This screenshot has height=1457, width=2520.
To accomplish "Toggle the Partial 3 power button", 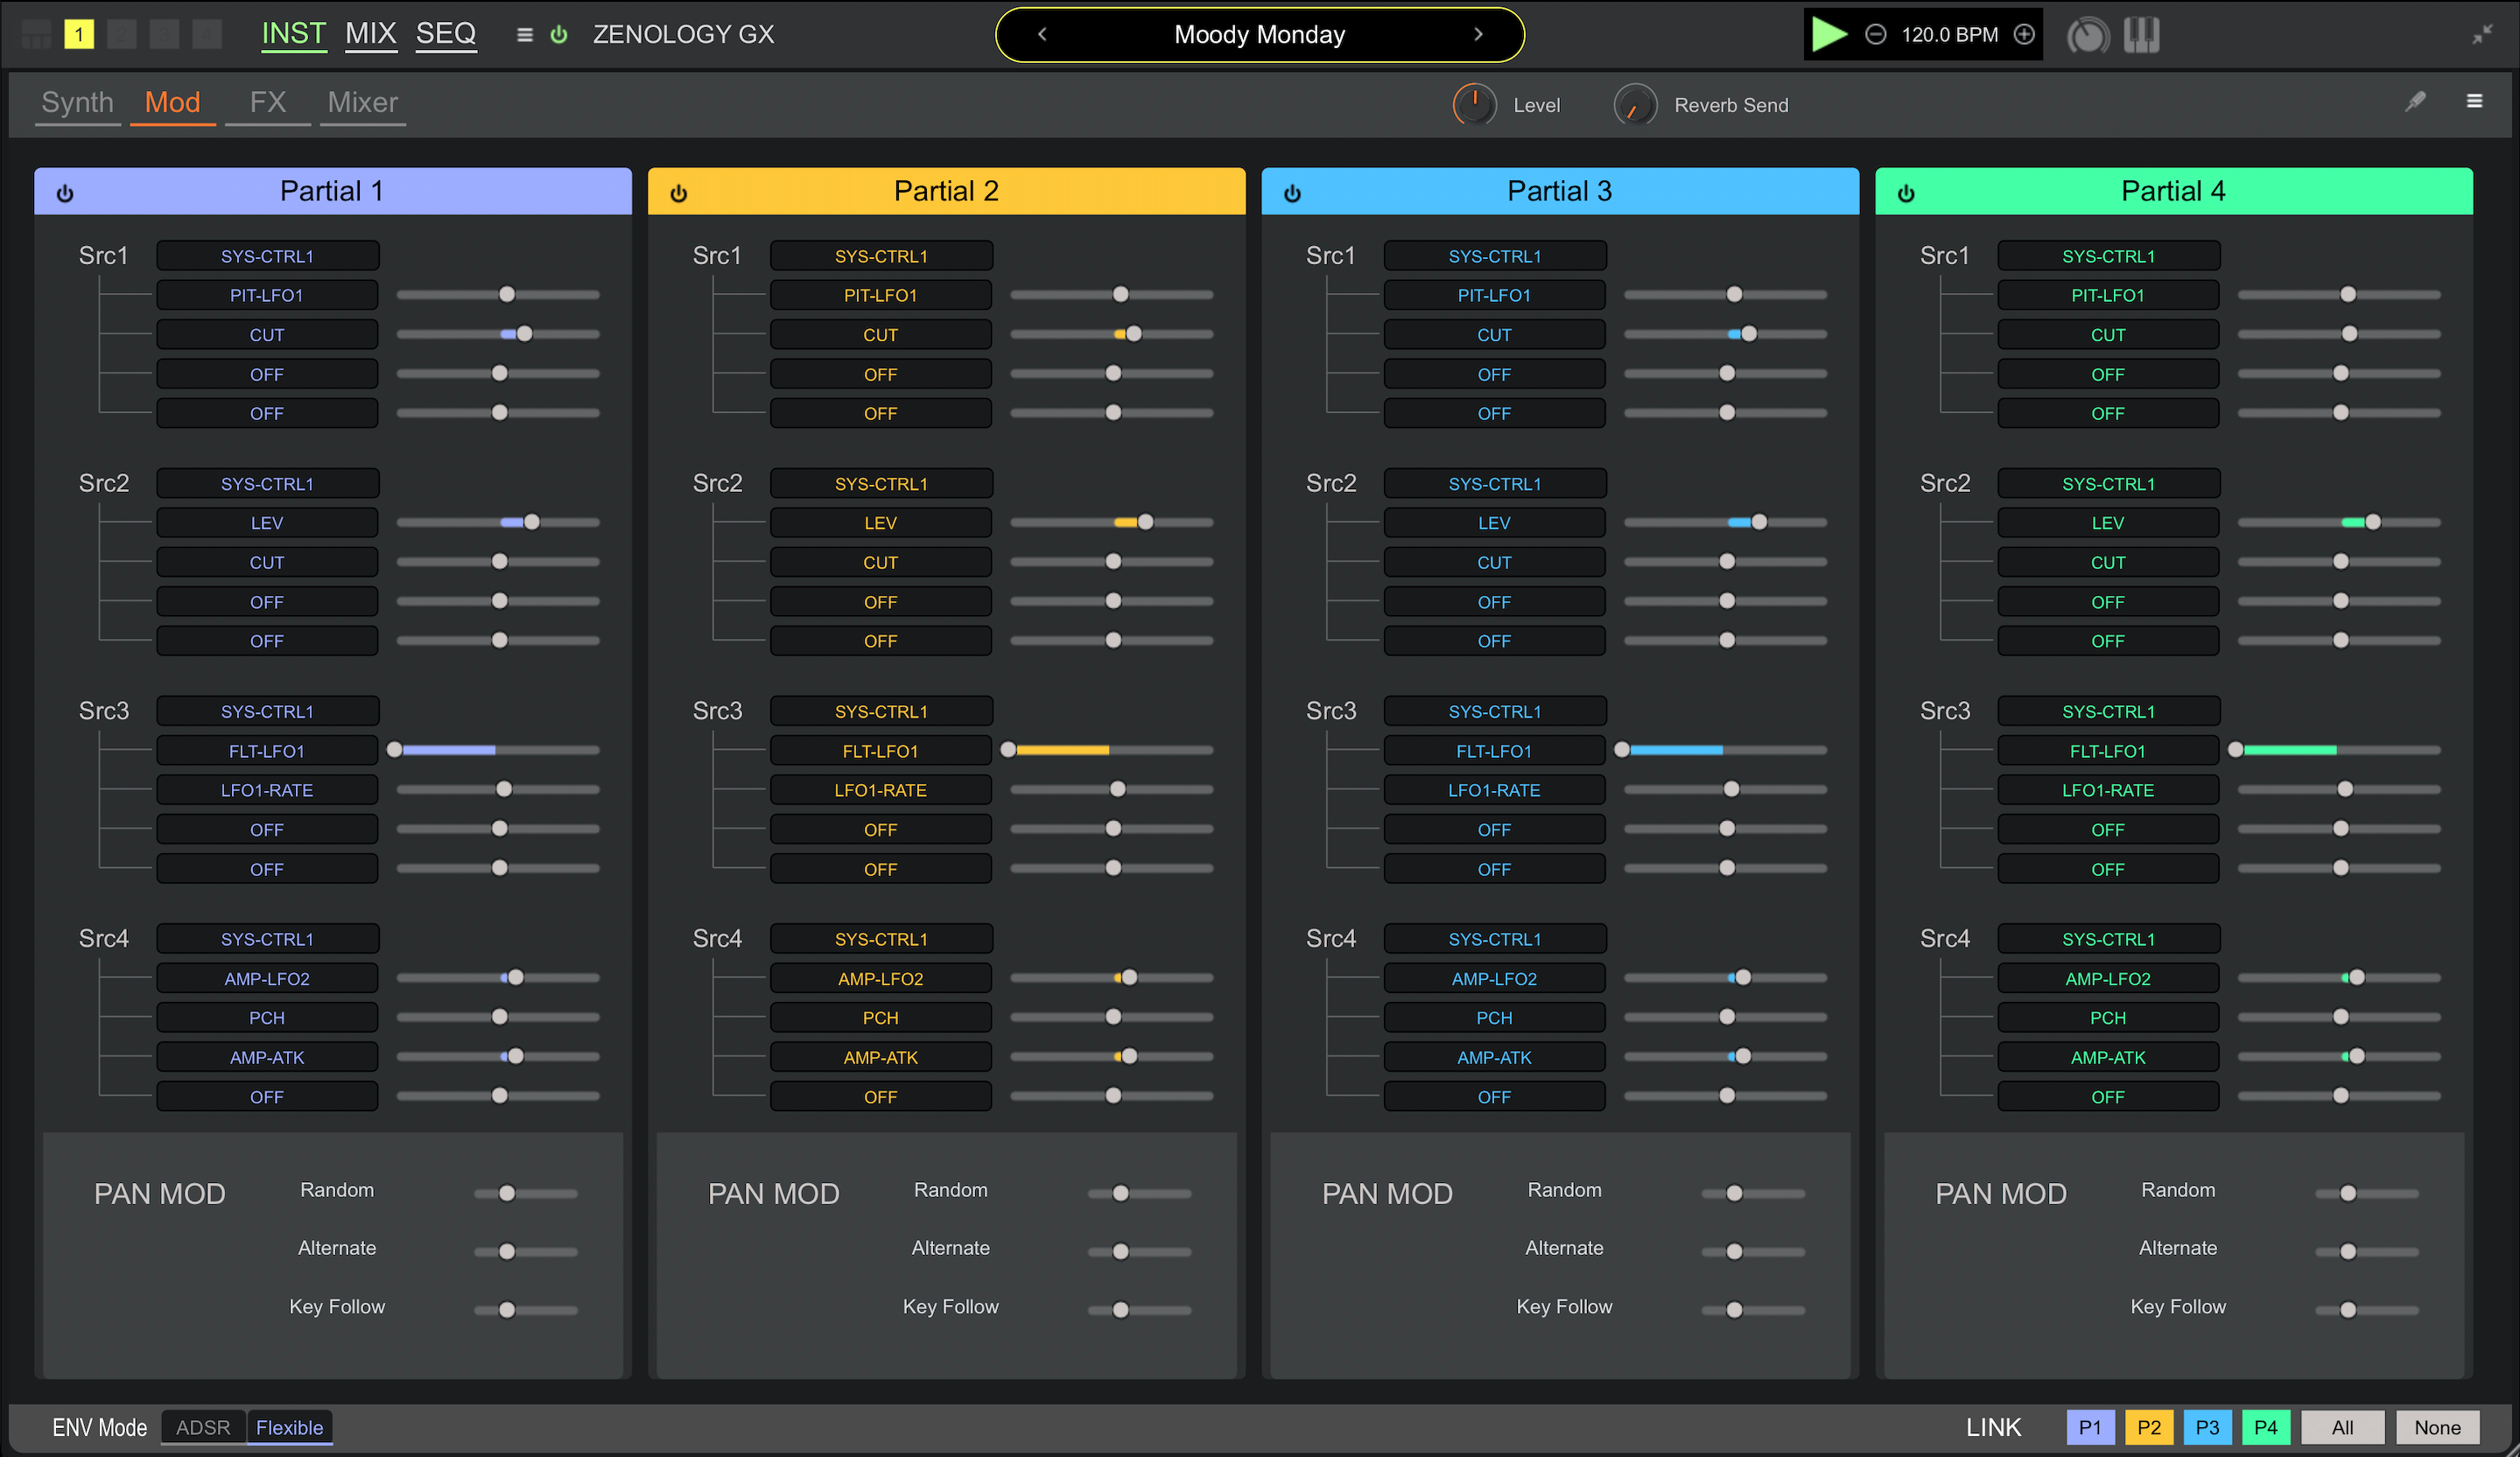I will tap(1292, 193).
